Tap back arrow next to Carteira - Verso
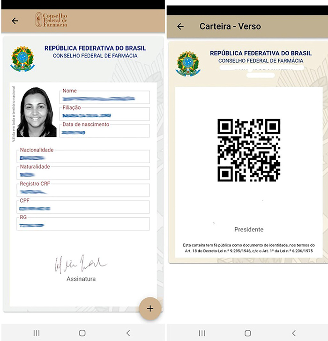The height and width of the screenshot is (341, 328). (x=180, y=27)
